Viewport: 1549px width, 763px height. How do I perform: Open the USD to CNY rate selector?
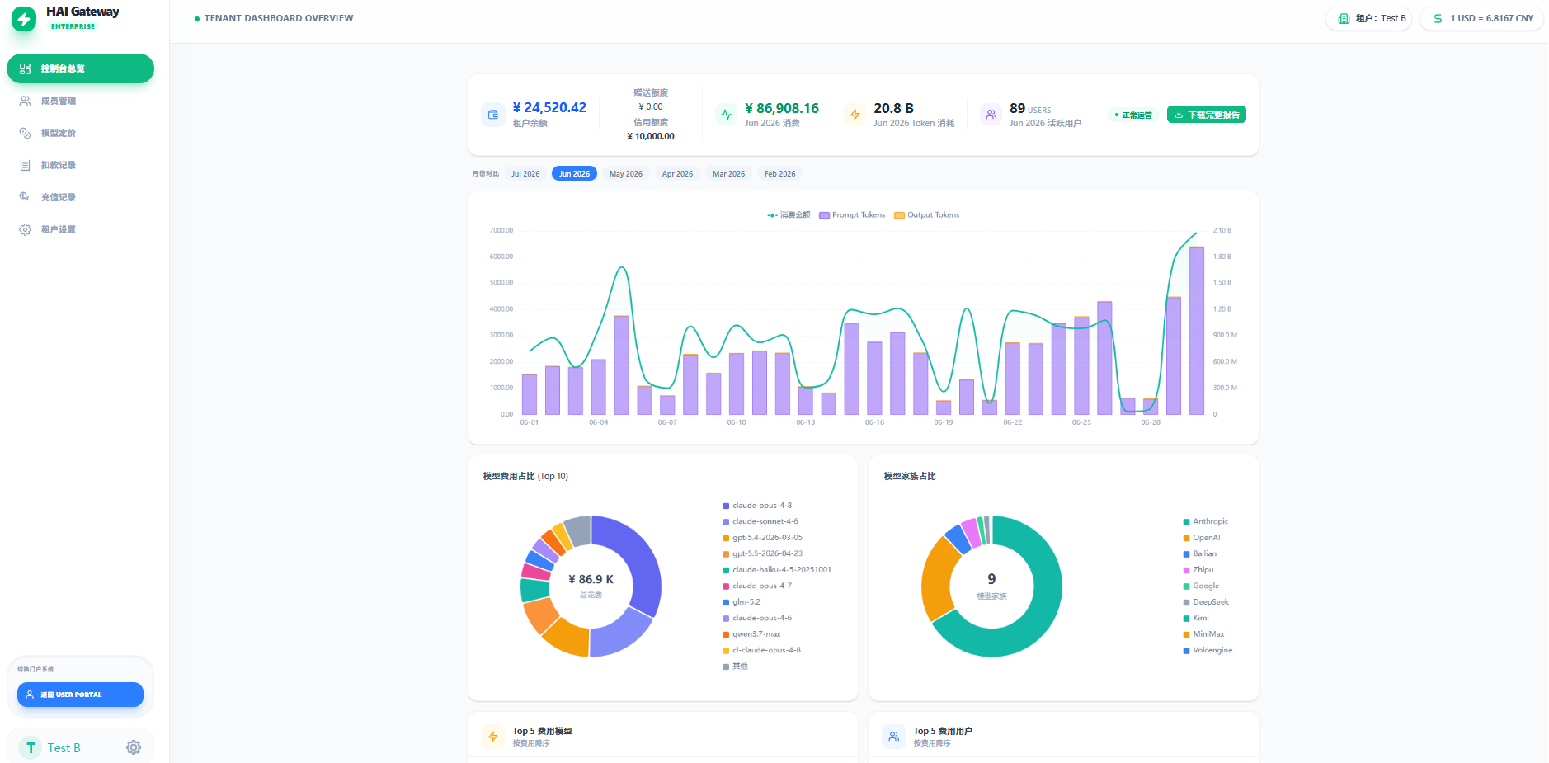[x=1482, y=18]
